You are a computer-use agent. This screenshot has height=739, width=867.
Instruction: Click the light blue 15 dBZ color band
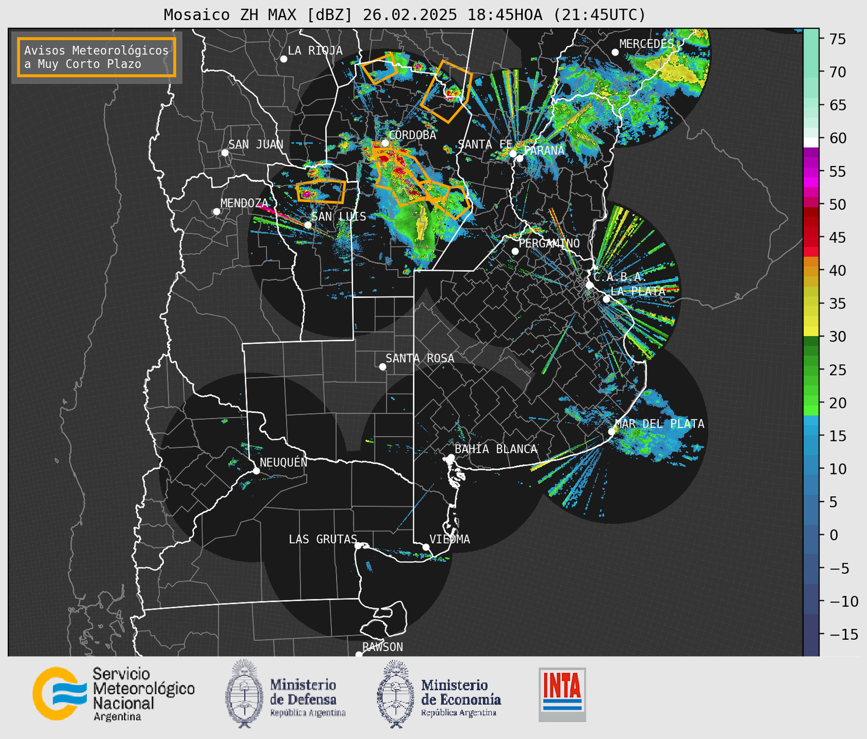[x=810, y=436]
